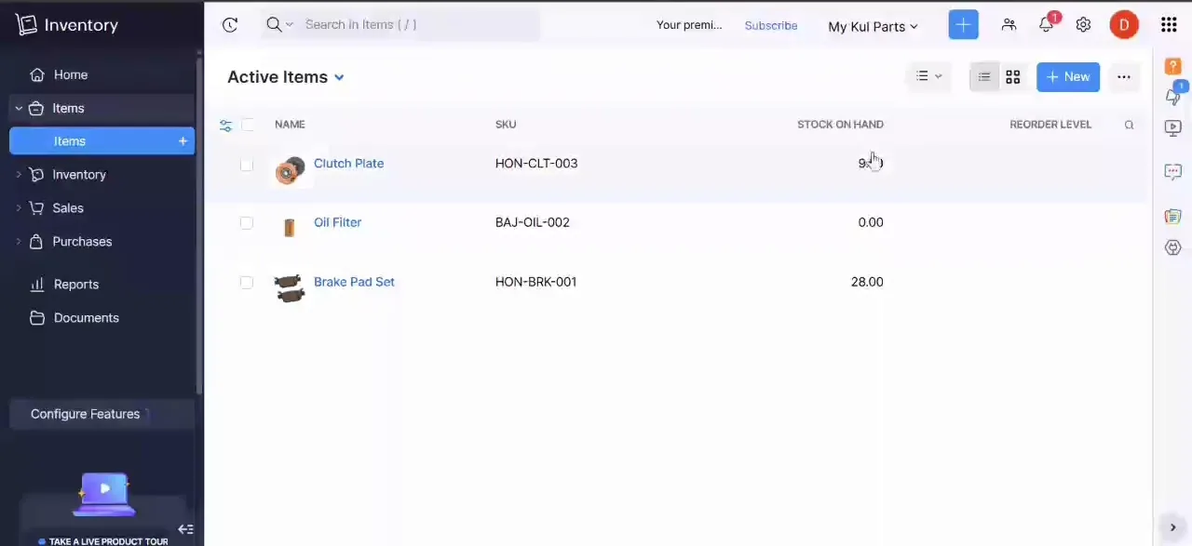This screenshot has height=546, width=1192.
Task: Open the refer and earn people icon
Action: [x=1009, y=25]
